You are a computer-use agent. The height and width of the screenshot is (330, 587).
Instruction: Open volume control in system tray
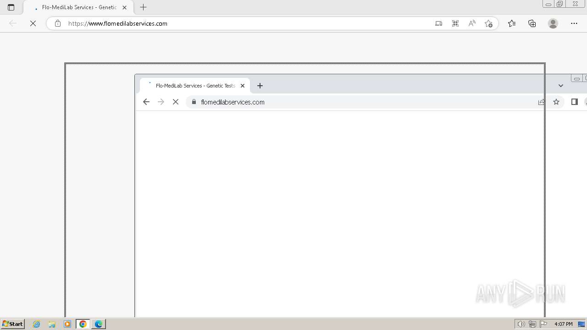pos(521,324)
